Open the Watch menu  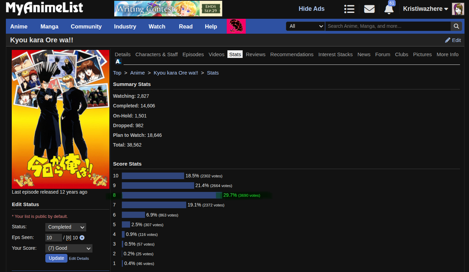point(157,26)
